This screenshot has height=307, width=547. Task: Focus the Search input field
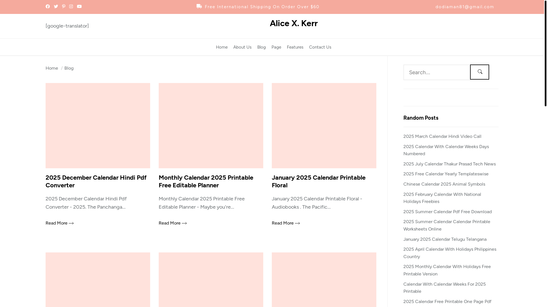436,72
